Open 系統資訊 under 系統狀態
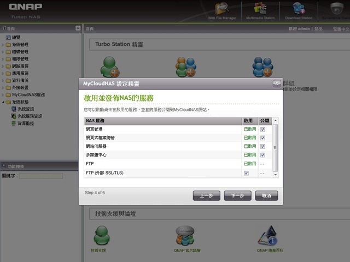350x262 pixels. (26, 109)
